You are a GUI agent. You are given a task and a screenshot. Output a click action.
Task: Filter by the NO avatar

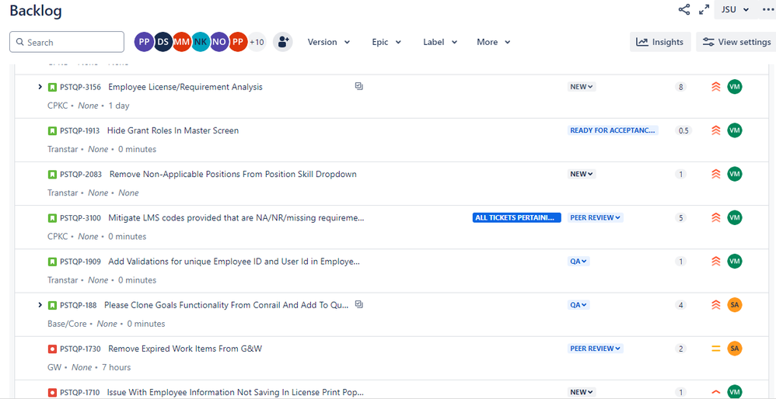click(219, 42)
